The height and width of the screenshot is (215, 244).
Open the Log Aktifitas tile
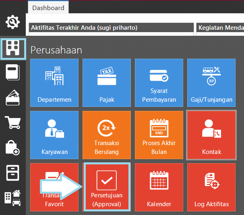(x=211, y=187)
